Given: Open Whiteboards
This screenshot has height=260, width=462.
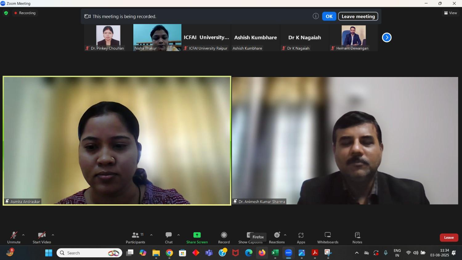Looking at the screenshot, I should 328,238.
